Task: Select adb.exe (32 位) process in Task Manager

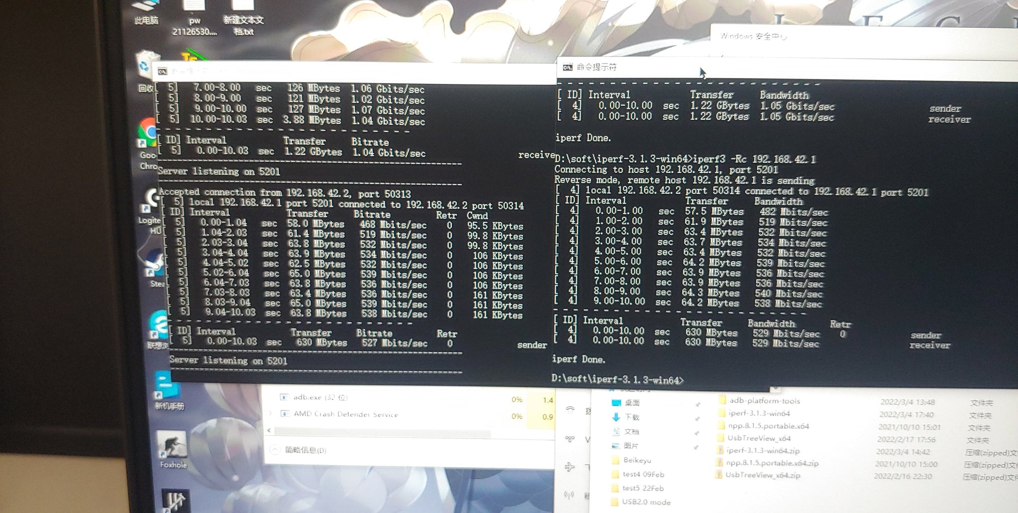Action: [x=320, y=397]
